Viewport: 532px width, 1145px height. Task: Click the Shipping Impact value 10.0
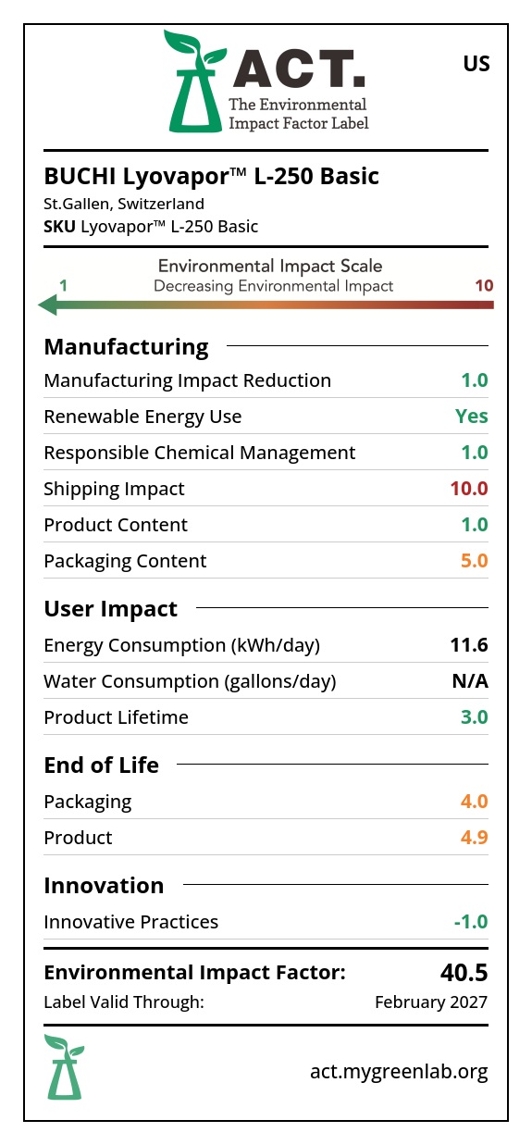click(x=469, y=489)
